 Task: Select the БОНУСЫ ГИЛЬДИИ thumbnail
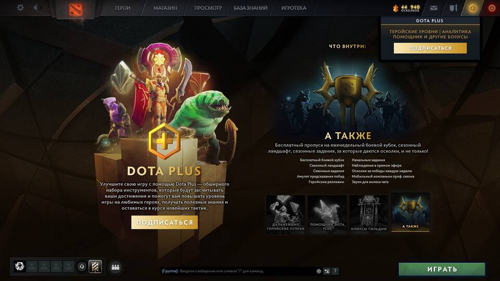[x=369, y=214]
